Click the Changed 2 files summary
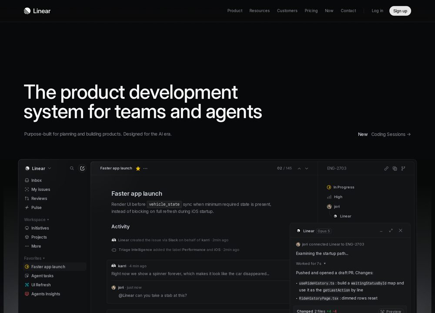 coord(317,311)
